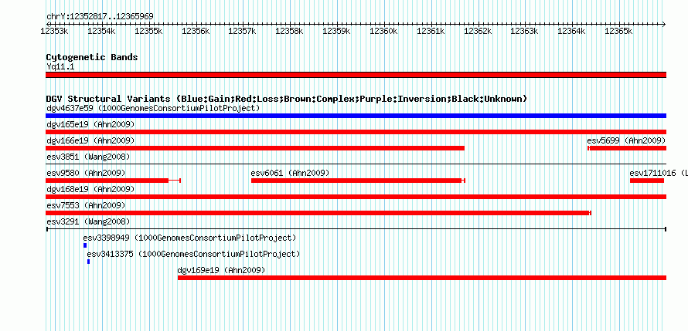The width and height of the screenshot is (688, 331).
Task: Open the esv7553 (Ahn2009) label
Action: (x=86, y=205)
